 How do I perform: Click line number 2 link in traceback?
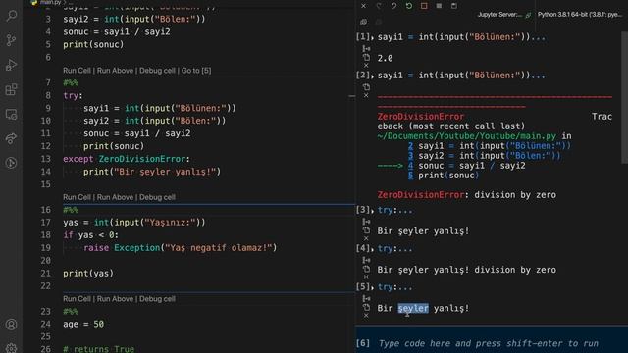[x=410, y=146]
